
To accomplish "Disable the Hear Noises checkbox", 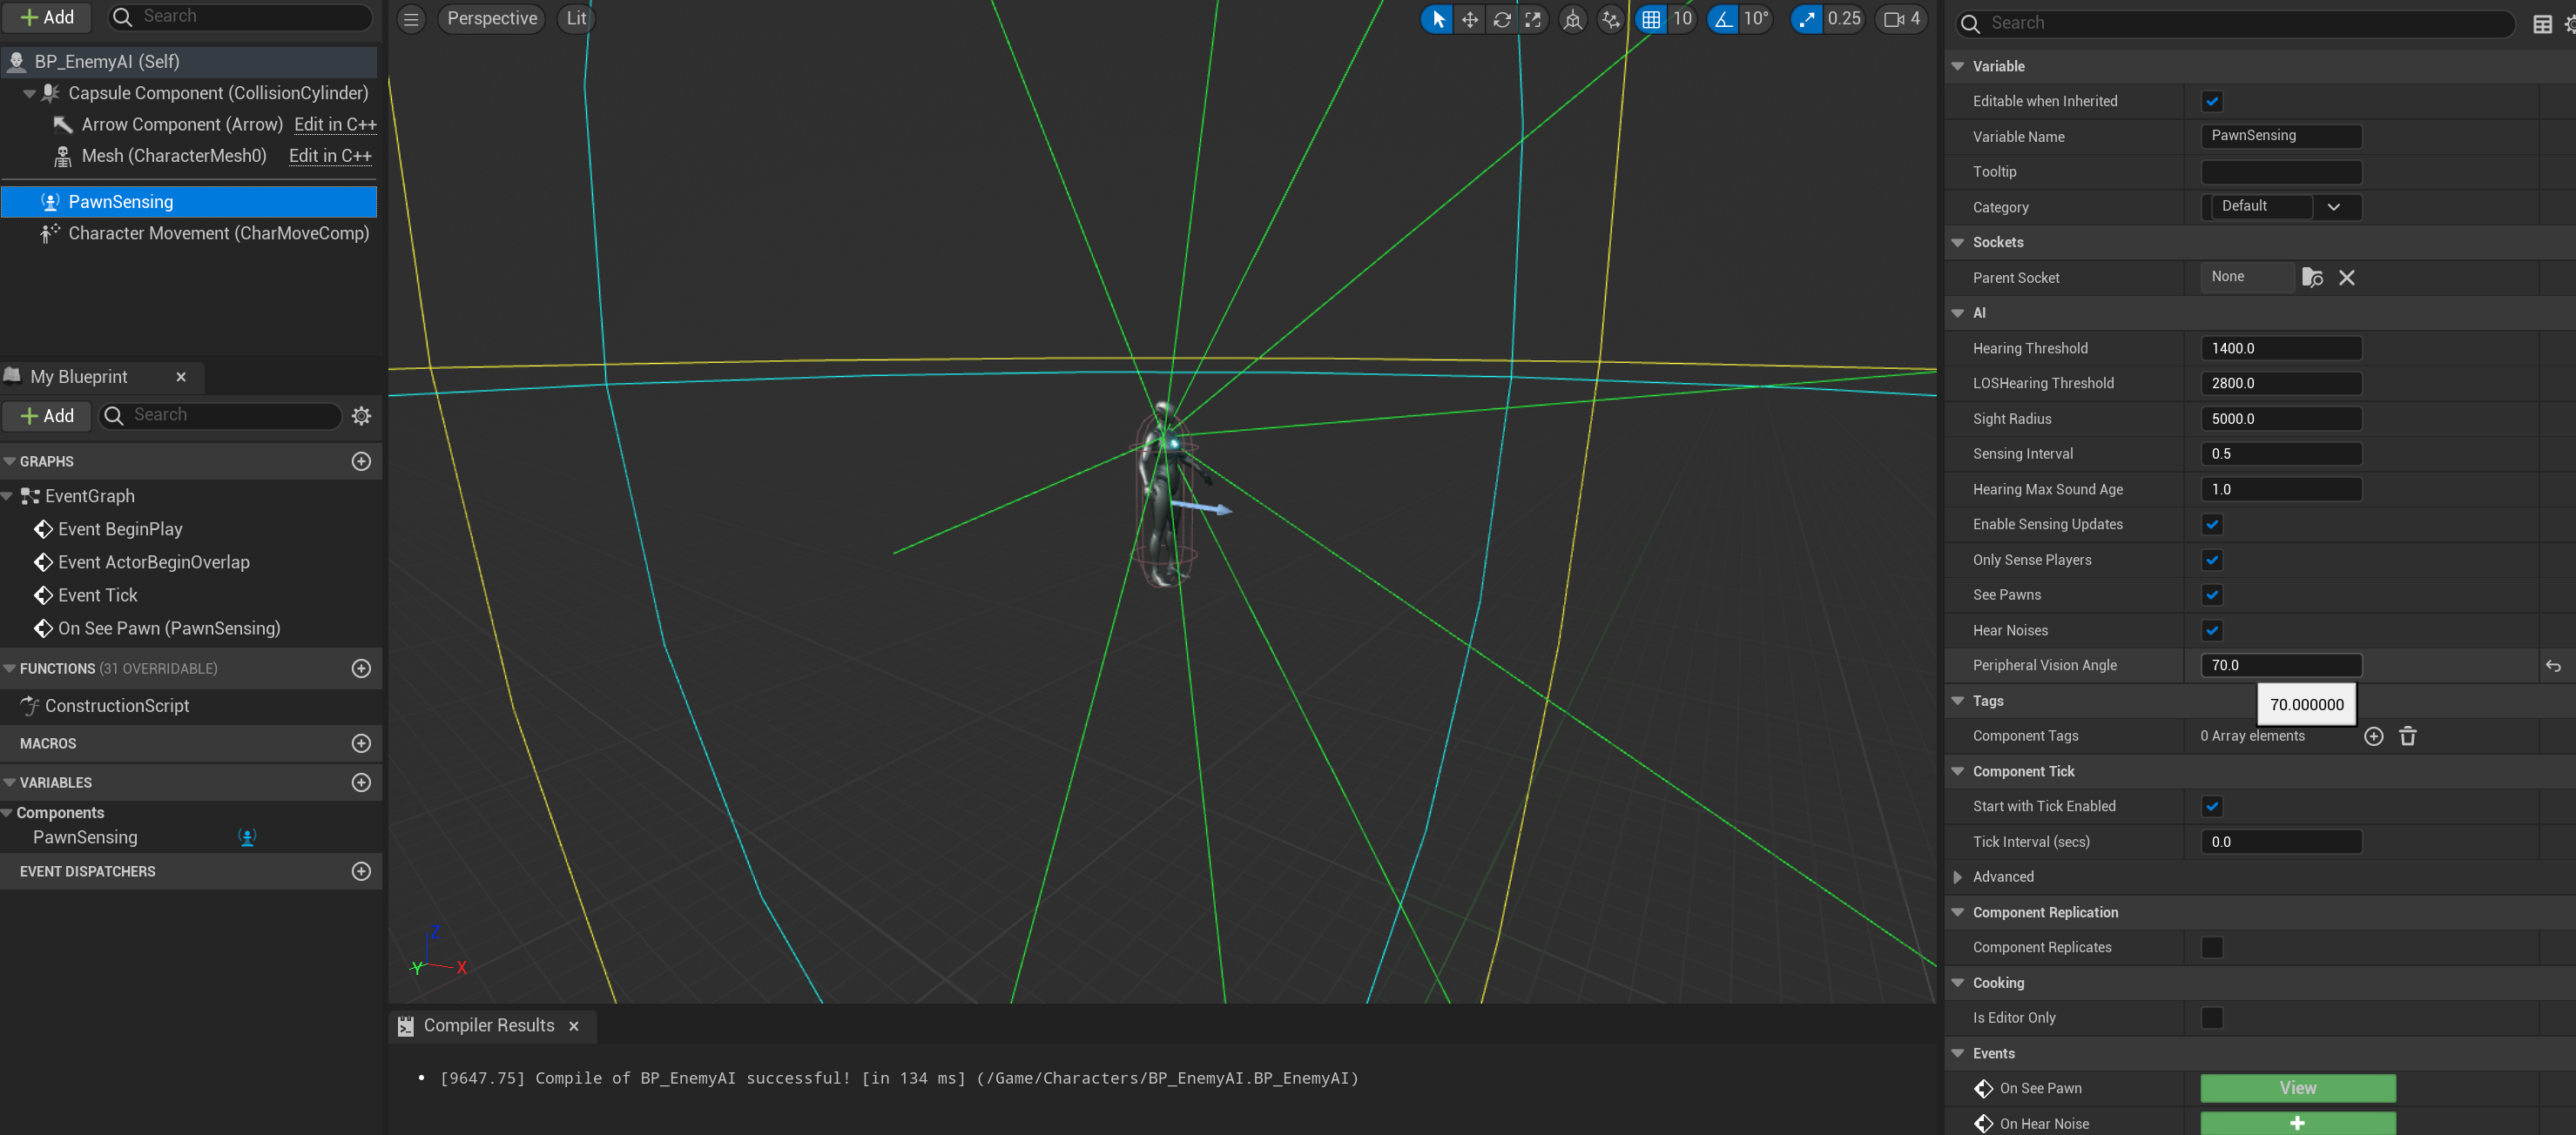I will pos(2211,630).
